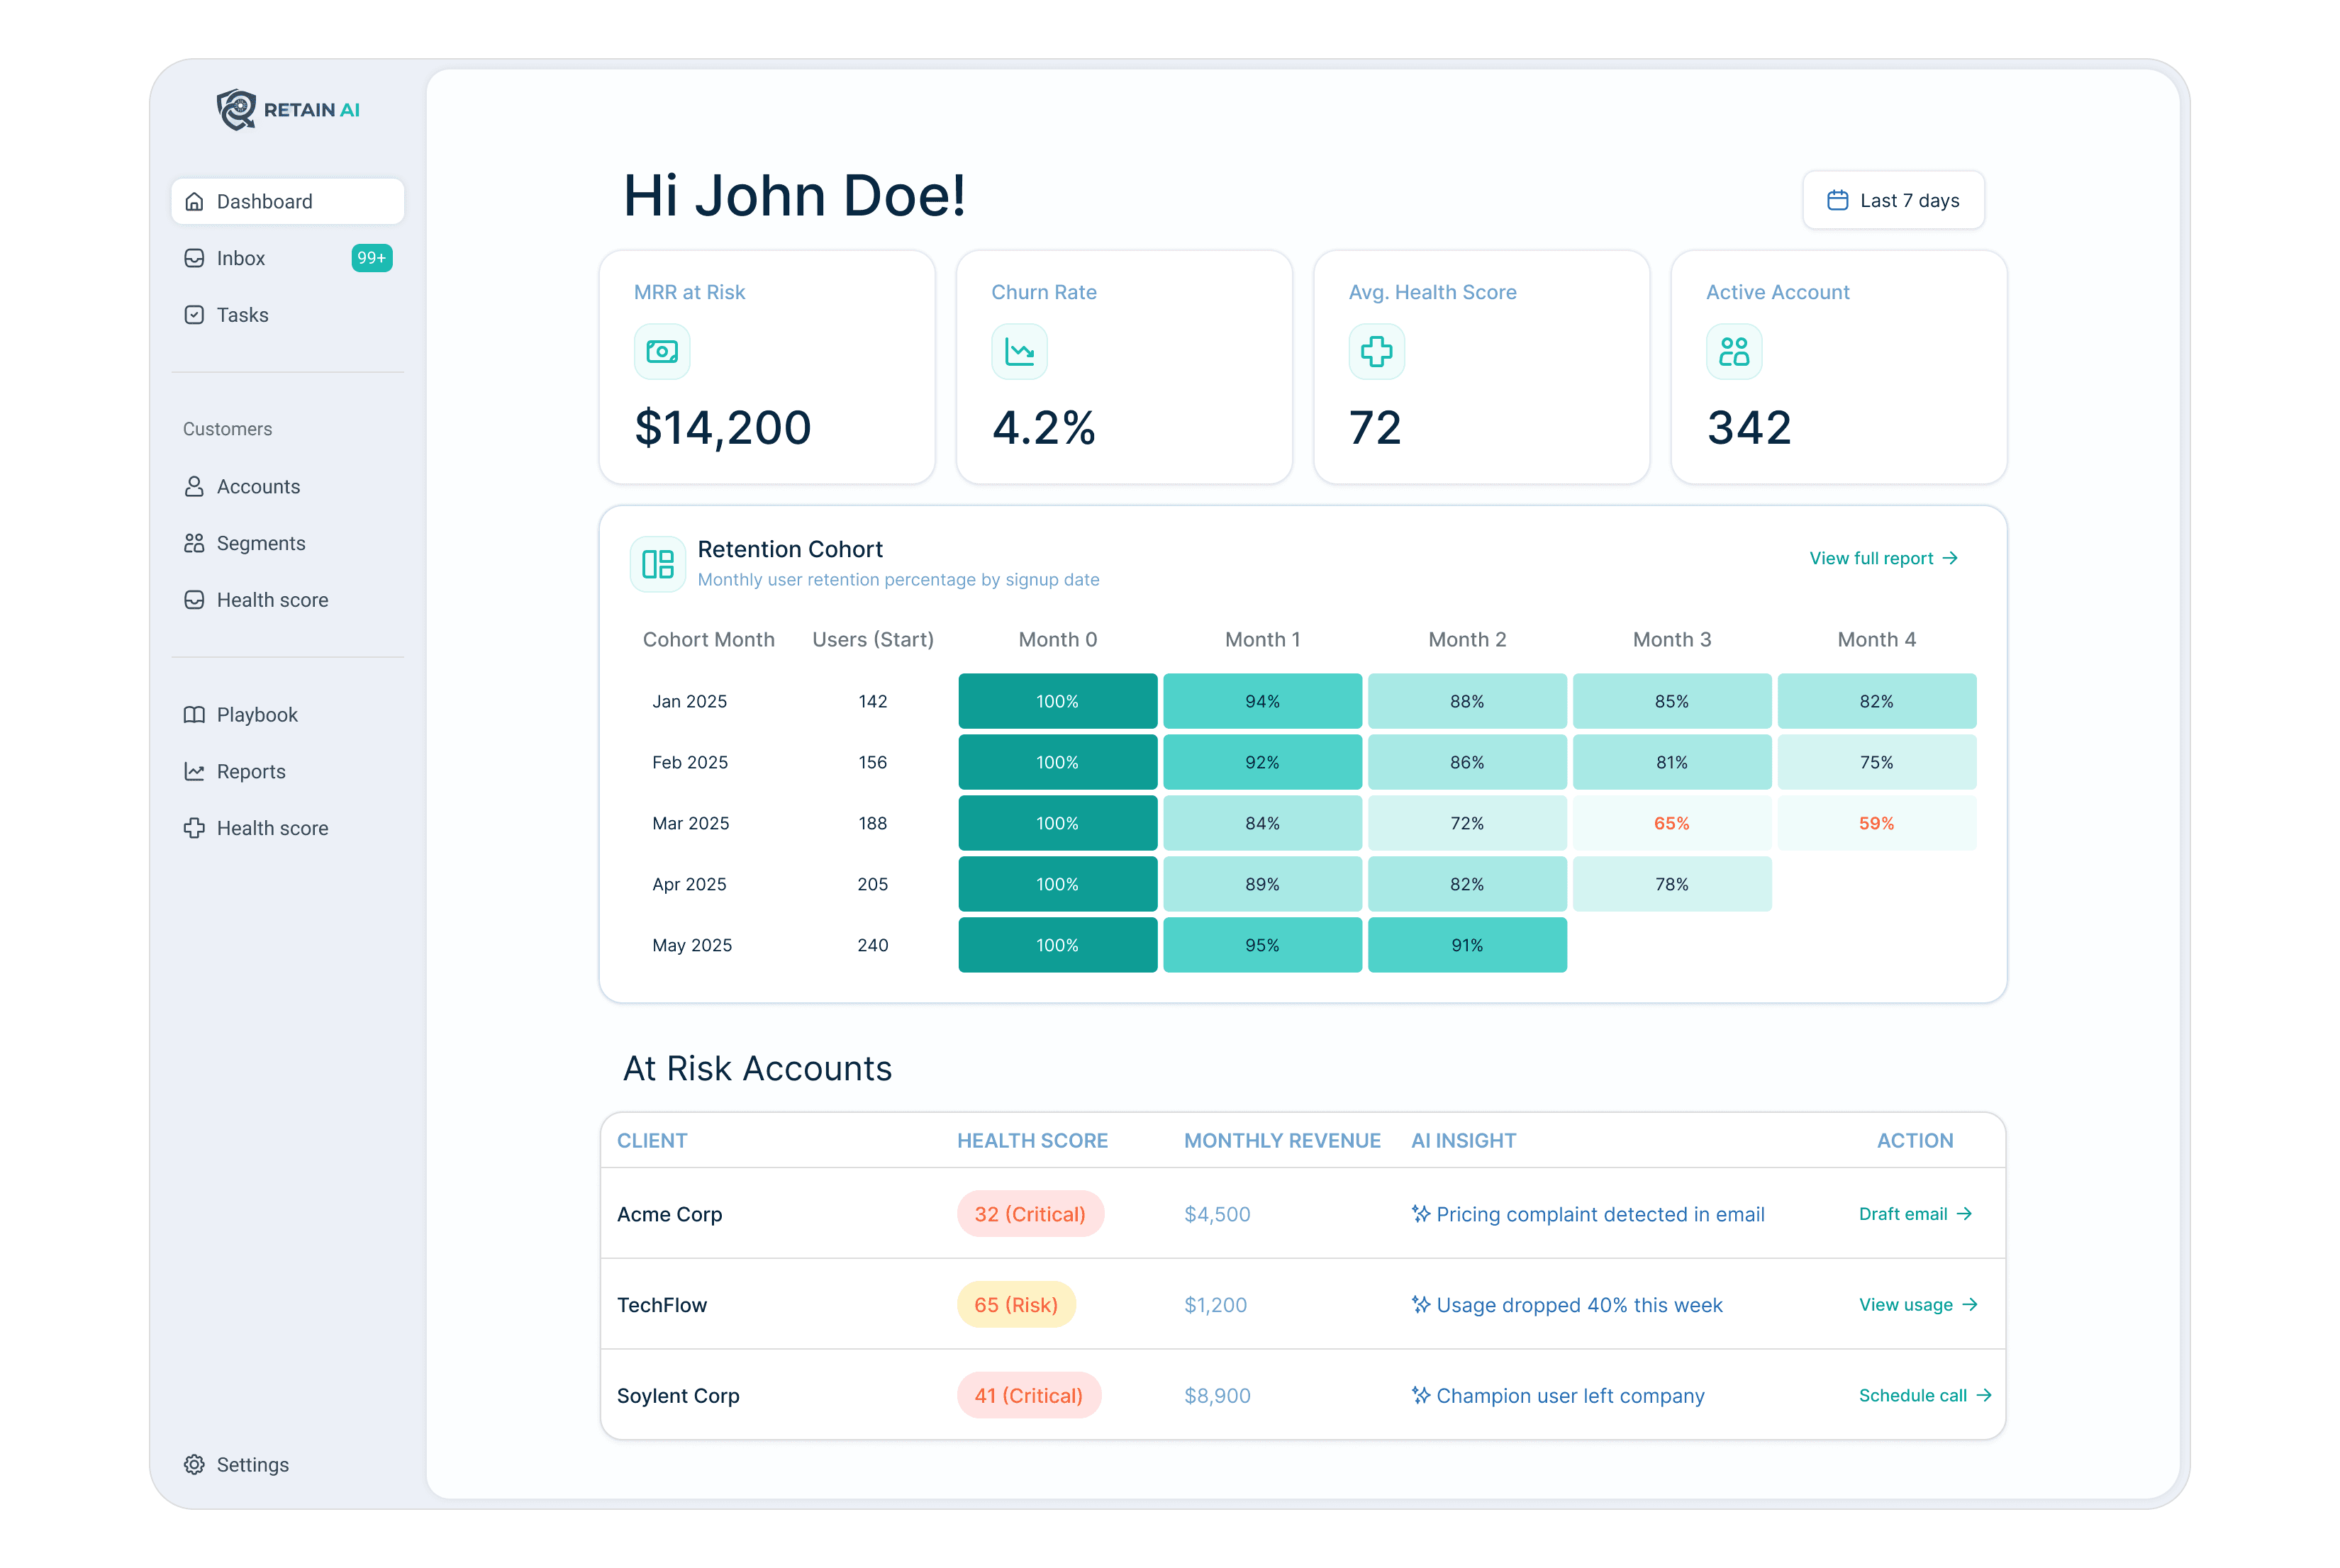
Task: Click the AI sparkle icon beside Pricing complaint
Action: point(1420,1214)
